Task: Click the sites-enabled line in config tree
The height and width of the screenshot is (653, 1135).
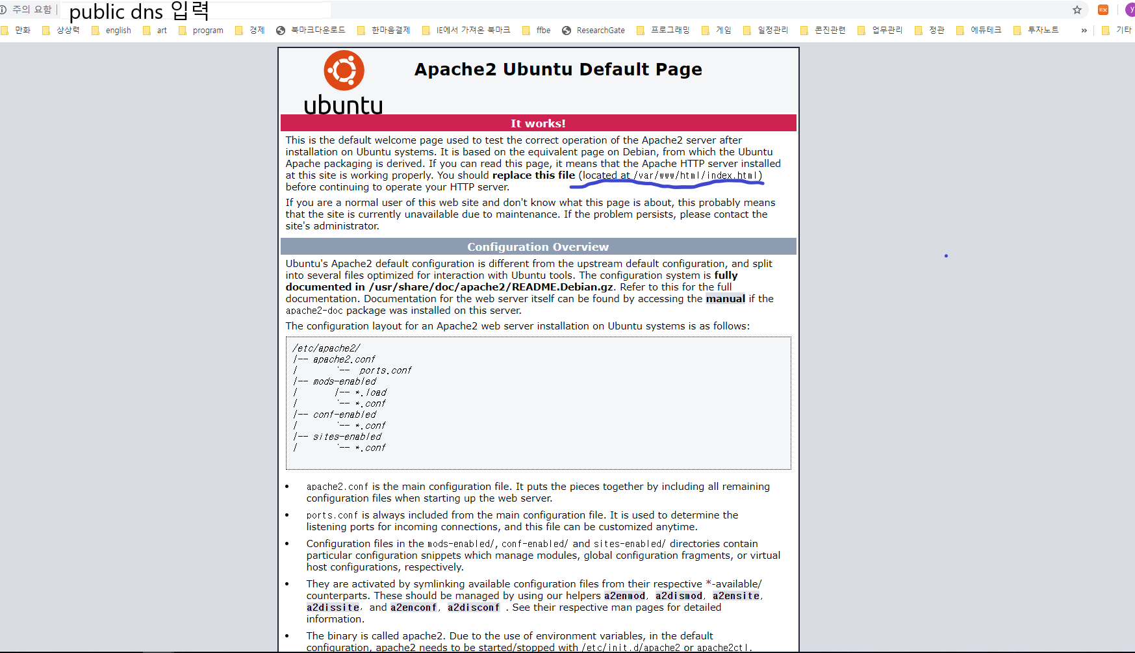Action: [347, 437]
